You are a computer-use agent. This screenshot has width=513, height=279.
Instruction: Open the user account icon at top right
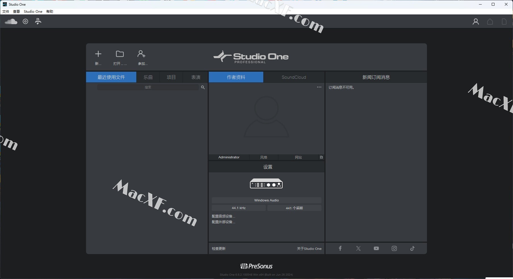(476, 22)
